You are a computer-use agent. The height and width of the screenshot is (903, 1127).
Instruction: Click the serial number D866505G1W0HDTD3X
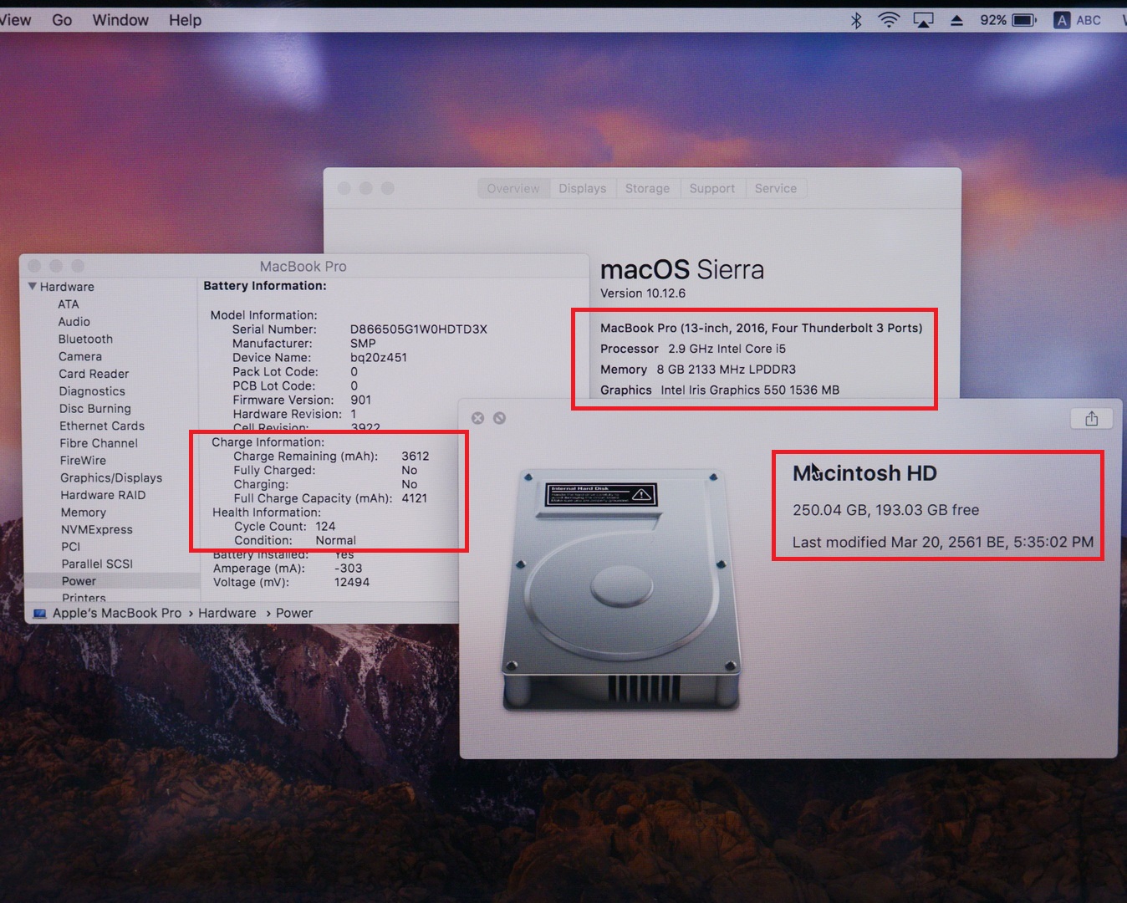coord(419,329)
